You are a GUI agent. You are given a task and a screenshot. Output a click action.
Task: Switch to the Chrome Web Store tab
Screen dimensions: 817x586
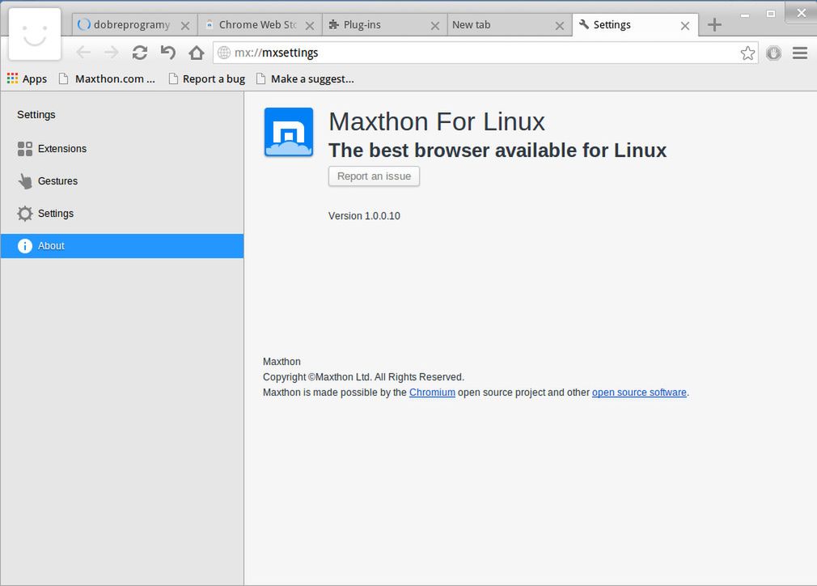pos(259,25)
